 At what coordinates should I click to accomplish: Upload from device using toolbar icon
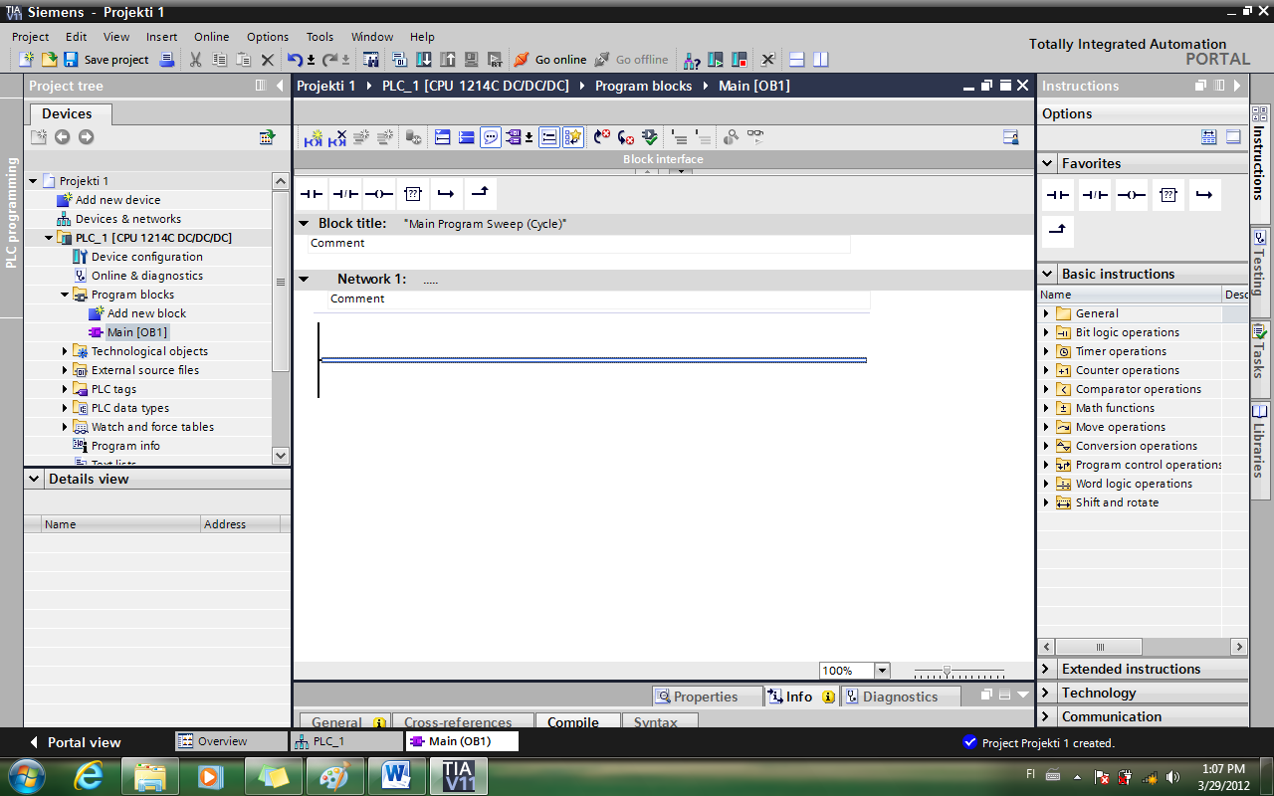coord(448,60)
